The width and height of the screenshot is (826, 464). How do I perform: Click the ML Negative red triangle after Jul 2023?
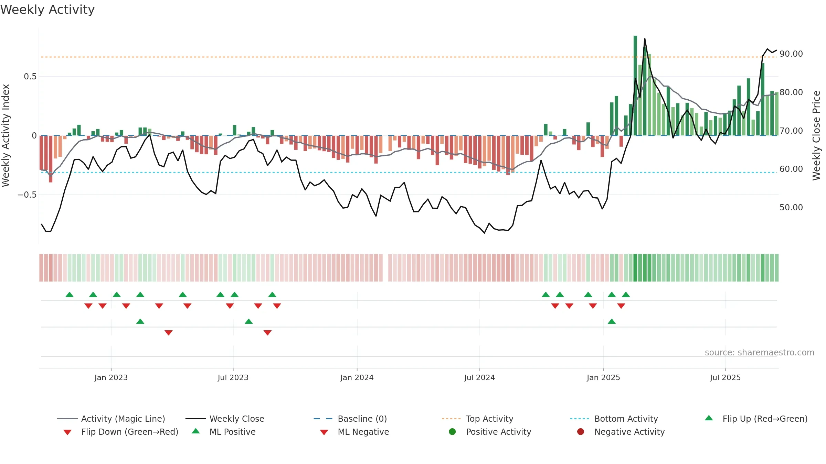[x=267, y=333]
